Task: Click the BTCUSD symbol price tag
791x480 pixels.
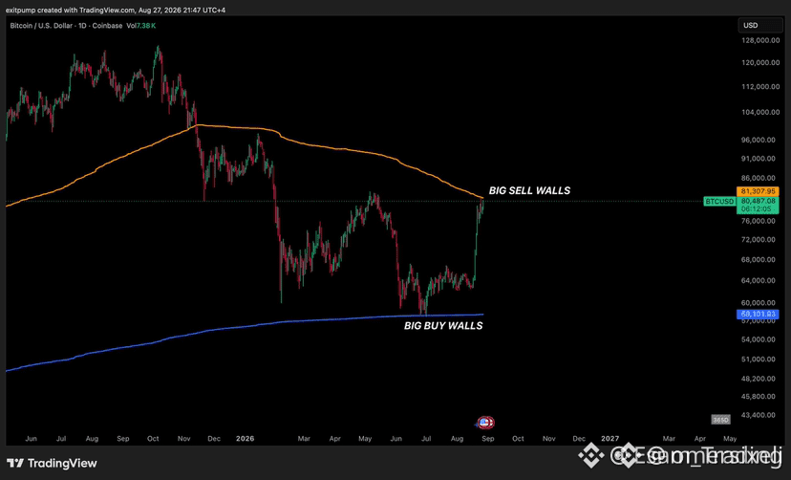Action: coord(719,202)
